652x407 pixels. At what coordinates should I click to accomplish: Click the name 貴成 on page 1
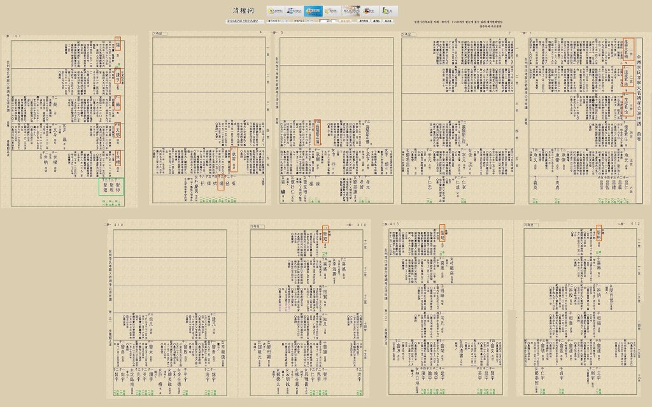[557, 184]
